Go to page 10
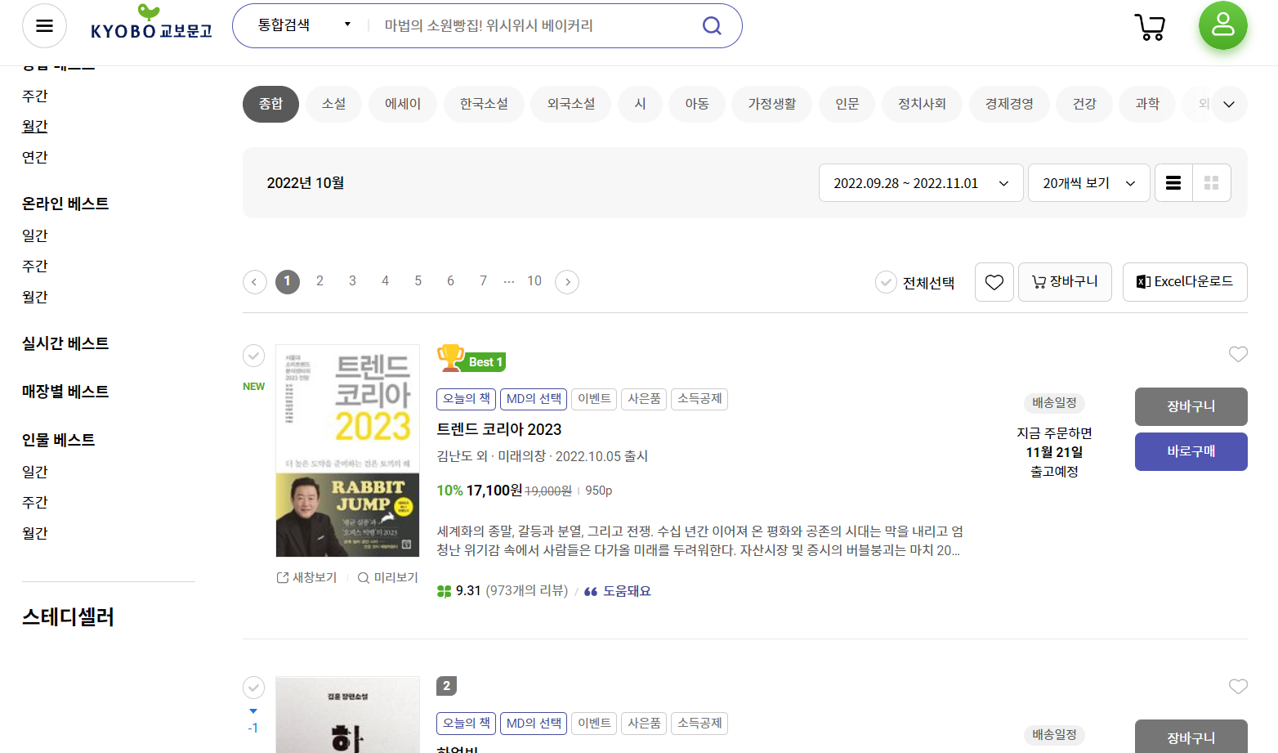The image size is (1278, 753). (x=534, y=281)
